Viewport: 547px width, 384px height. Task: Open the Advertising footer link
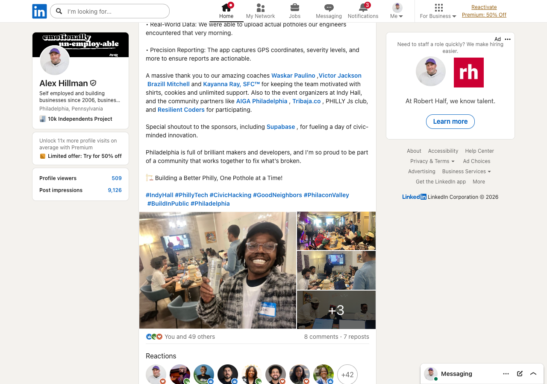(421, 172)
